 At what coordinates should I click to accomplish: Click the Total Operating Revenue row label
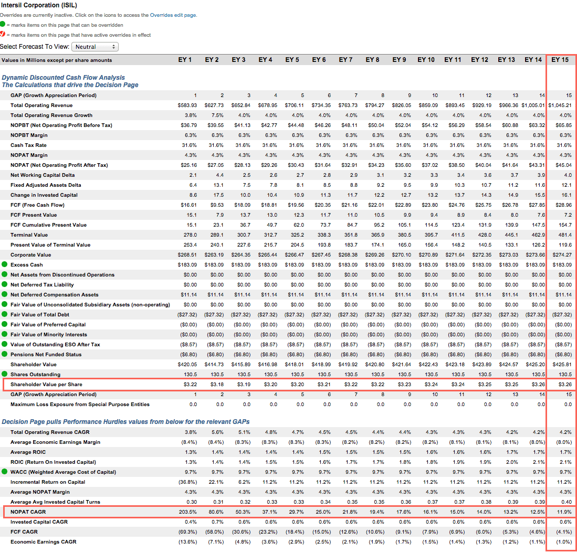point(41,105)
